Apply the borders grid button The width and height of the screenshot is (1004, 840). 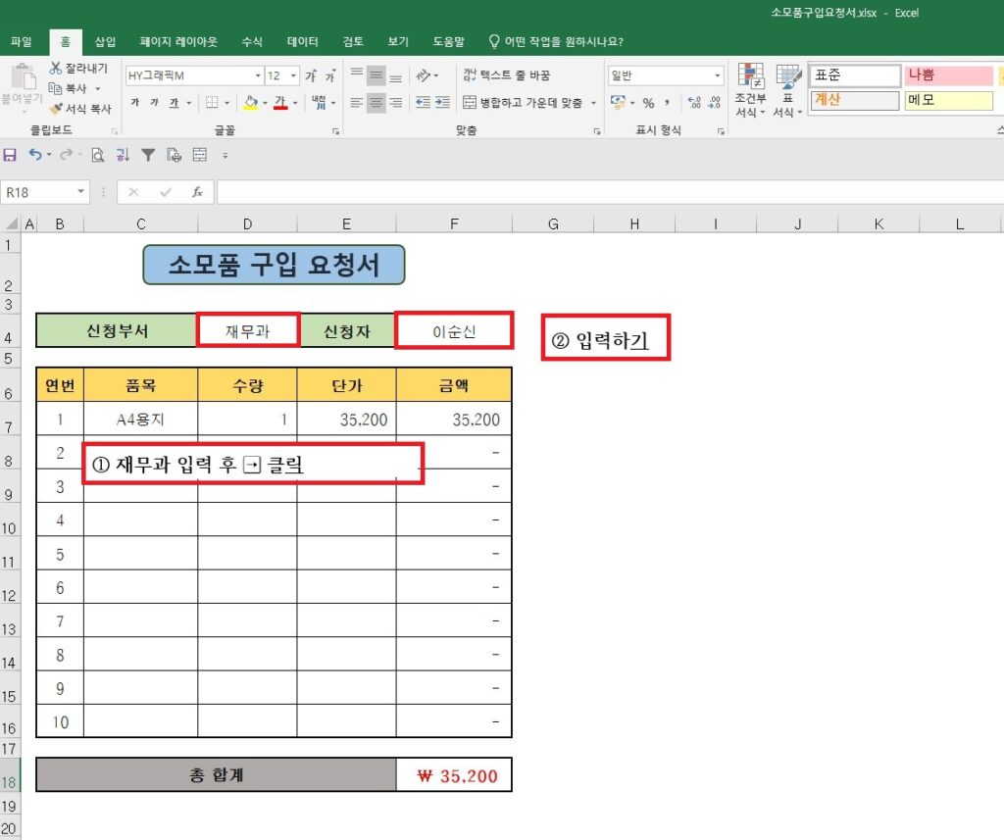pyautogui.click(x=212, y=103)
